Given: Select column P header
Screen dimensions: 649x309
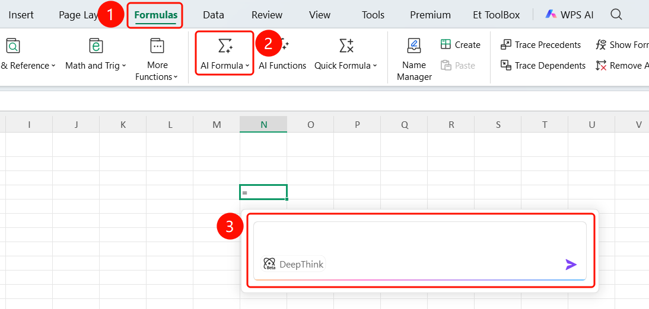Looking at the screenshot, I should click(x=357, y=124).
